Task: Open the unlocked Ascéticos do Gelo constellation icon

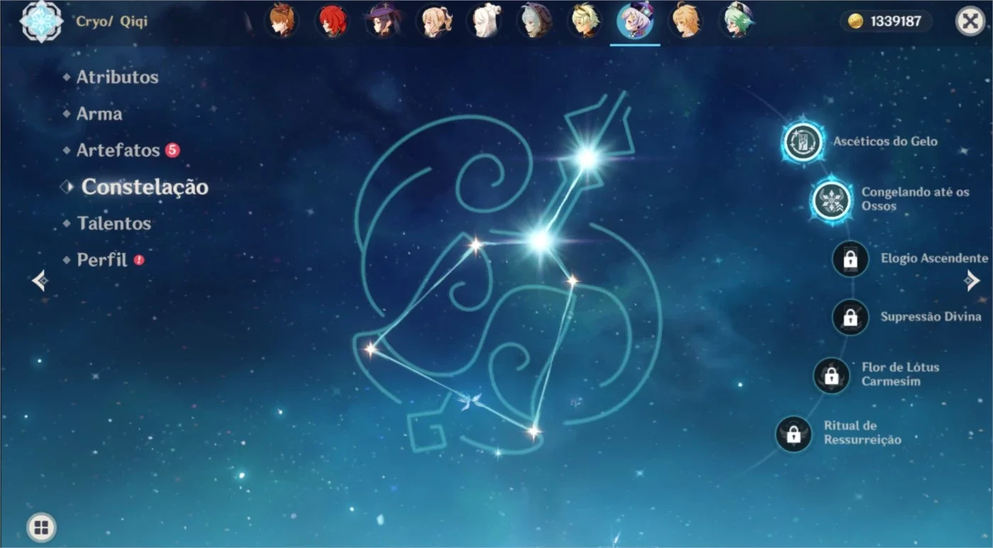Action: [803, 142]
